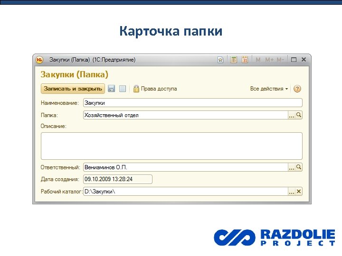The width and height of the screenshot is (342, 256).
Task: Click the M memory button
Action: [x=258, y=60]
